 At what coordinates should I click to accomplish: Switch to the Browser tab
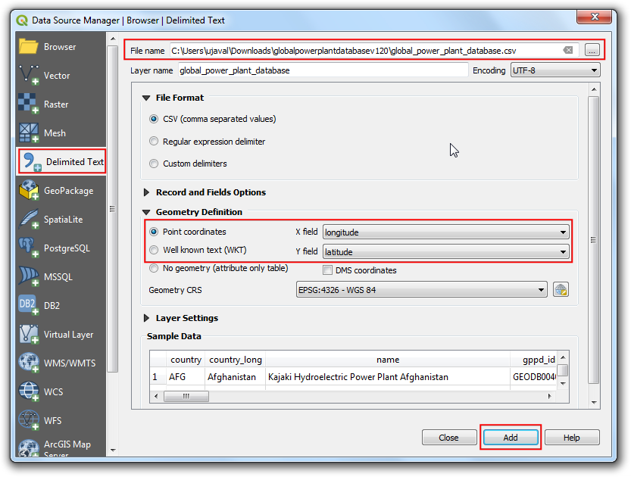[x=59, y=47]
